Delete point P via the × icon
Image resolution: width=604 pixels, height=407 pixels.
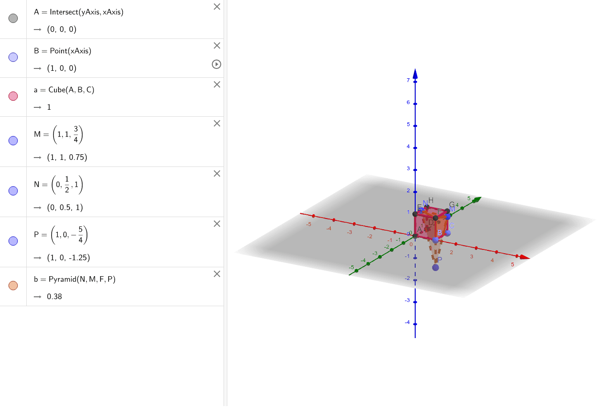[x=217, y=224]
